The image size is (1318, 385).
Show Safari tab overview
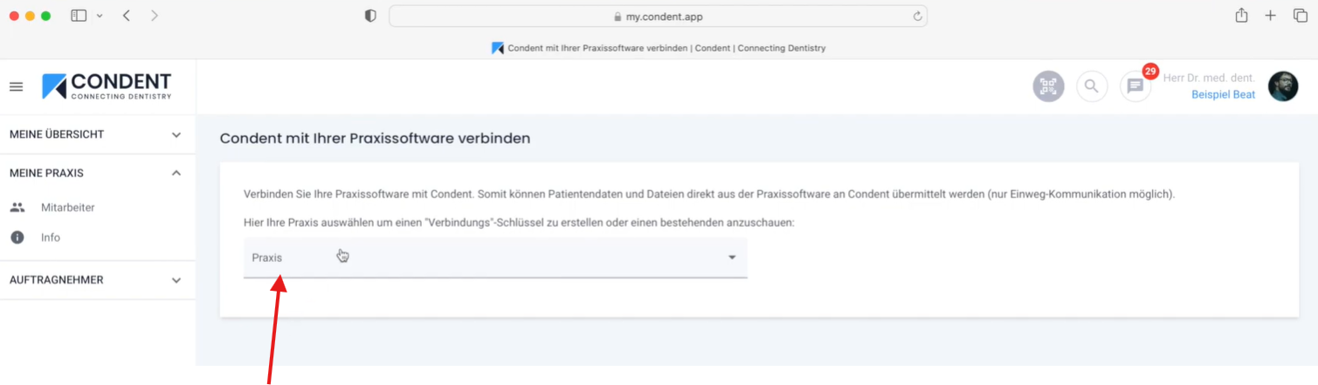(1300, 16)
